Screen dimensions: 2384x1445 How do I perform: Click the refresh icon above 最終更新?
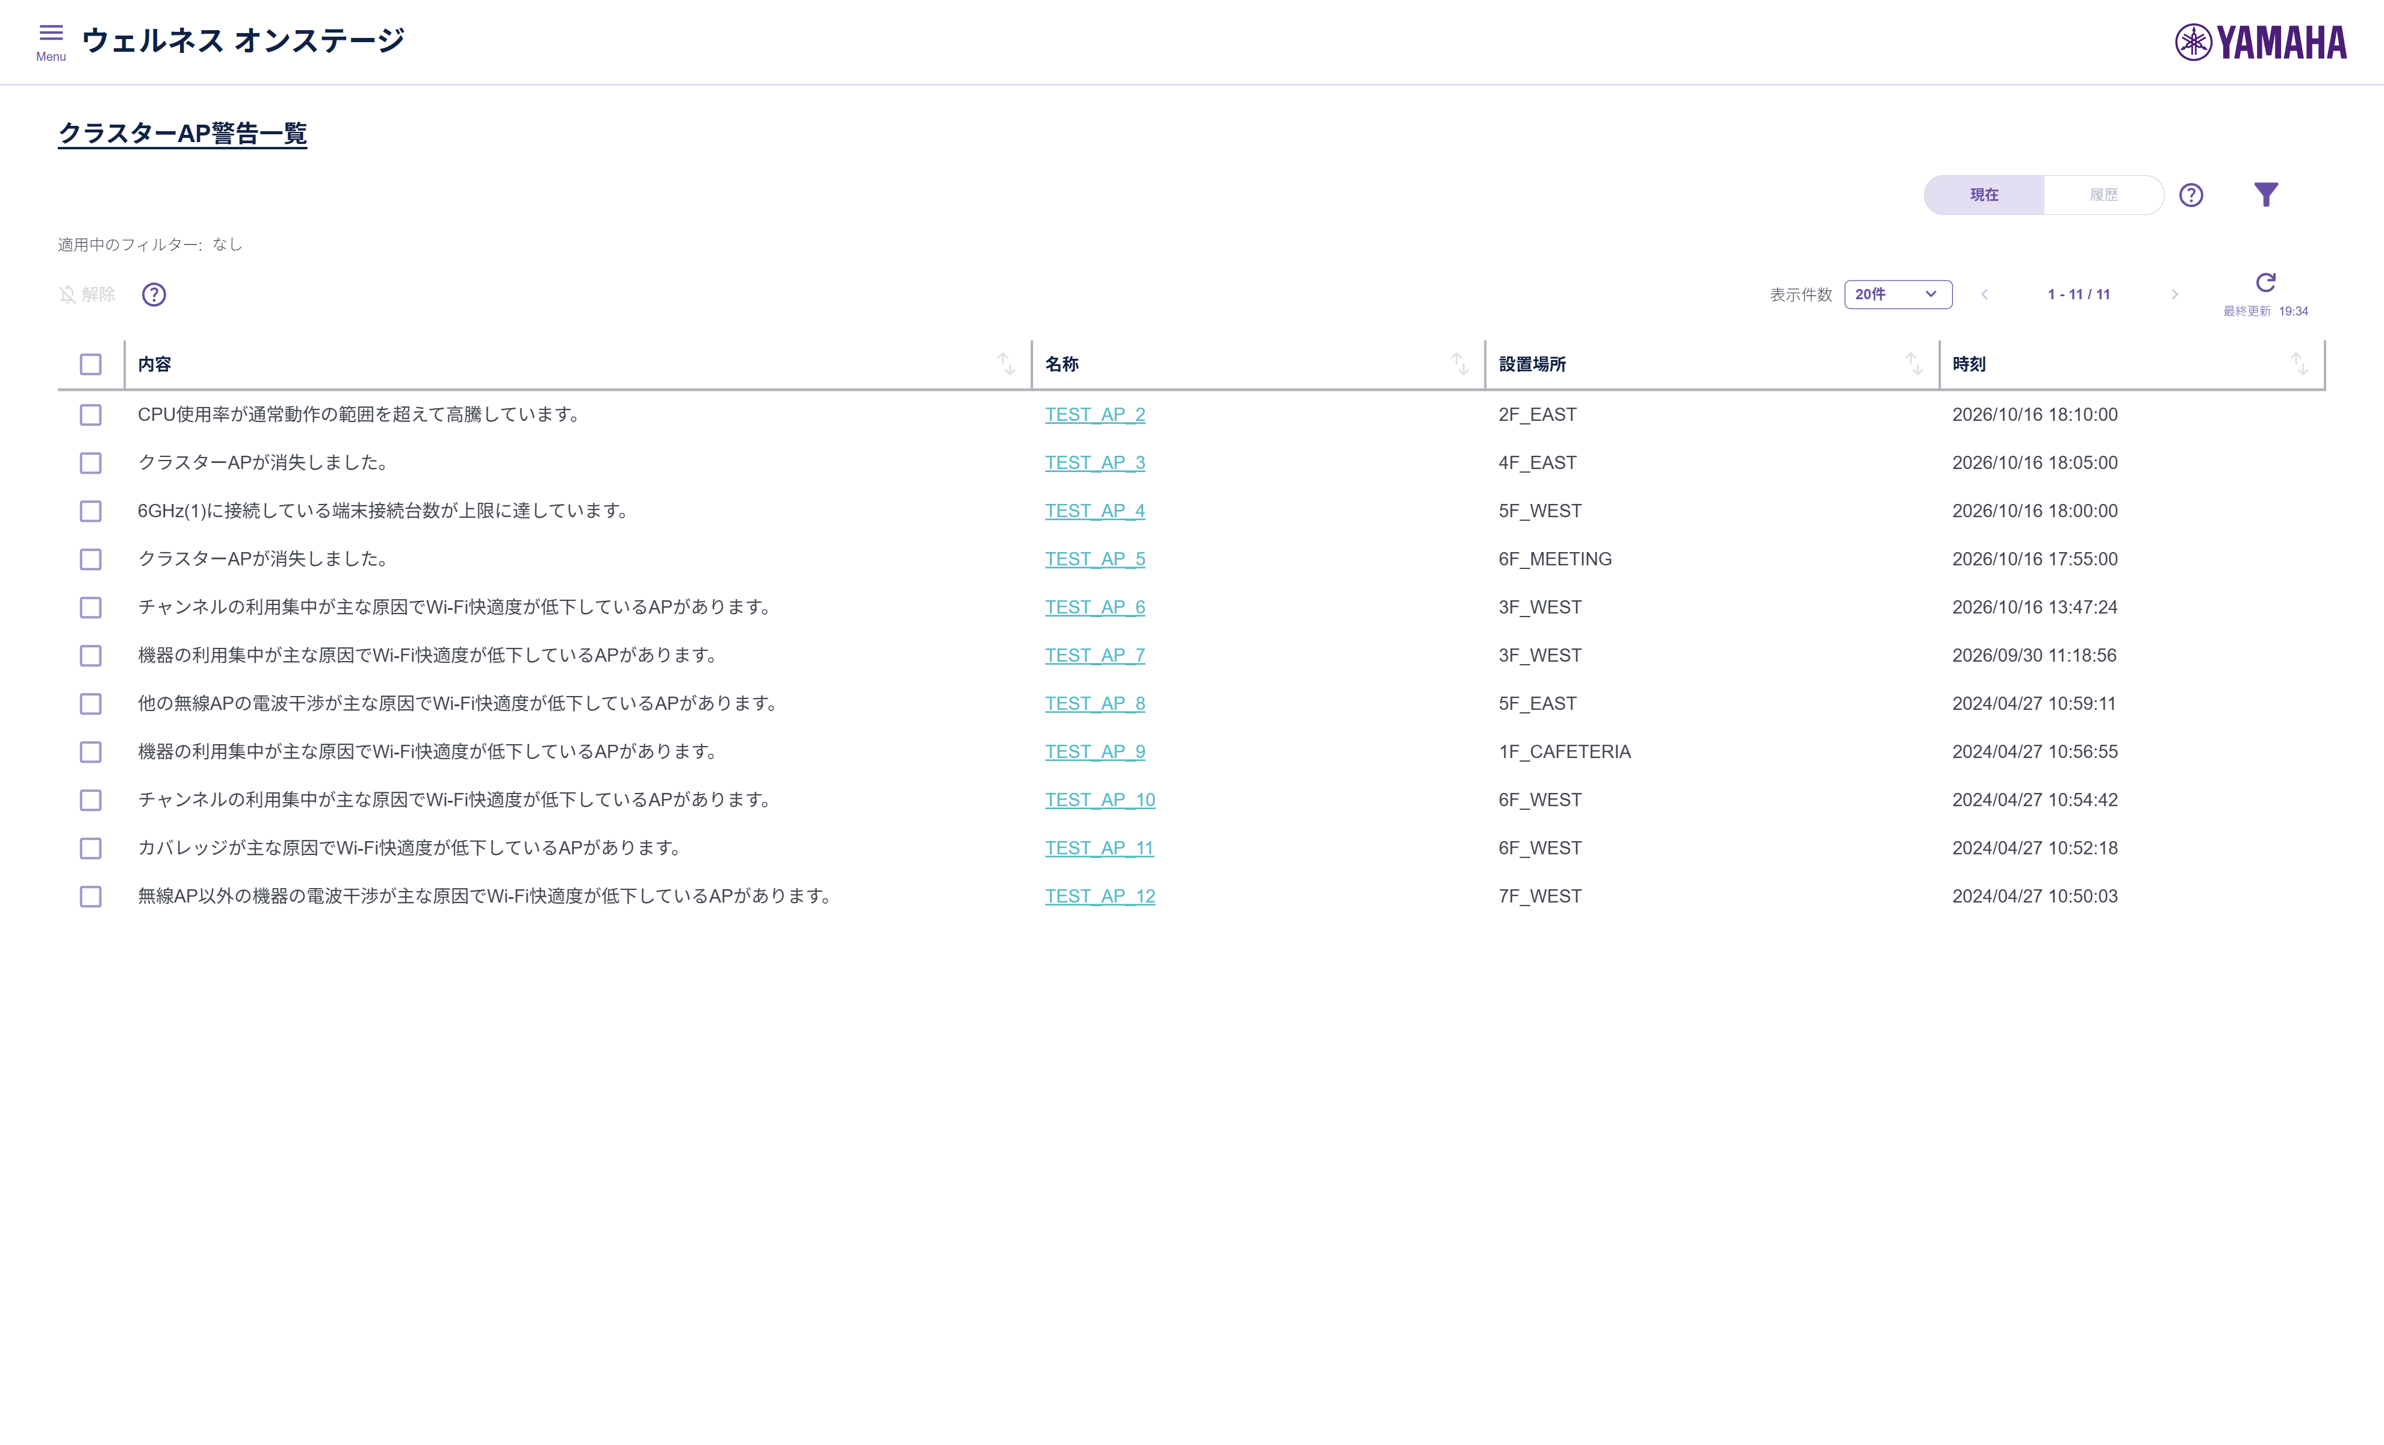pyautogui.click(x=2266, y=282)
